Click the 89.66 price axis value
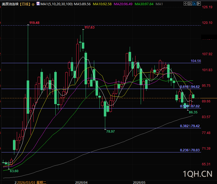 point(206,101)
